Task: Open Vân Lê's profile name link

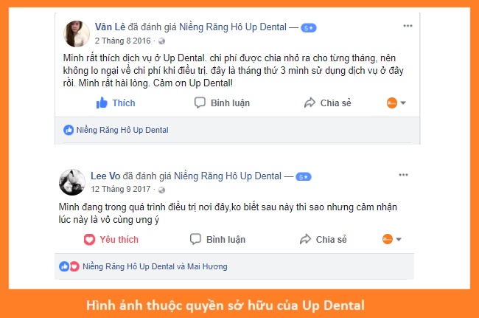Action: (x=110, y=27)
